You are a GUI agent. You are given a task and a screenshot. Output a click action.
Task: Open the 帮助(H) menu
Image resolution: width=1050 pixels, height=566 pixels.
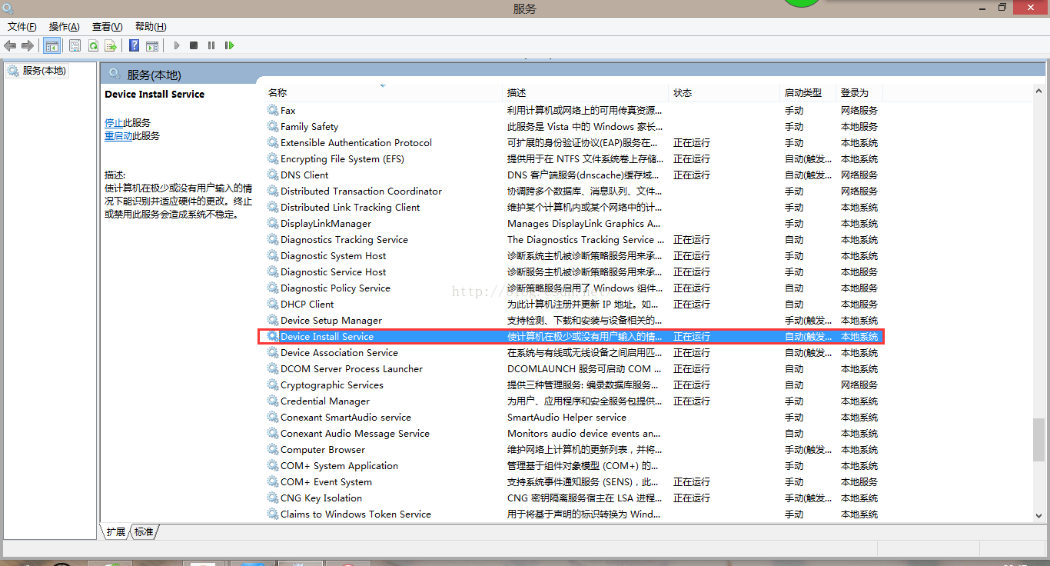click(151, 27)
